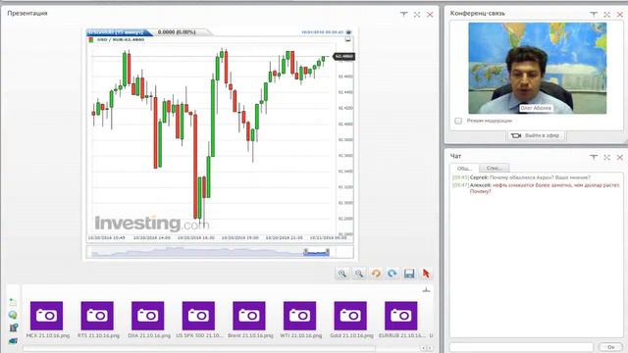Image resolution: width=628 pixels, height=353 pixels.
Task: Click the add-document icon beside the thumbnails
Action: pos(13,302)
